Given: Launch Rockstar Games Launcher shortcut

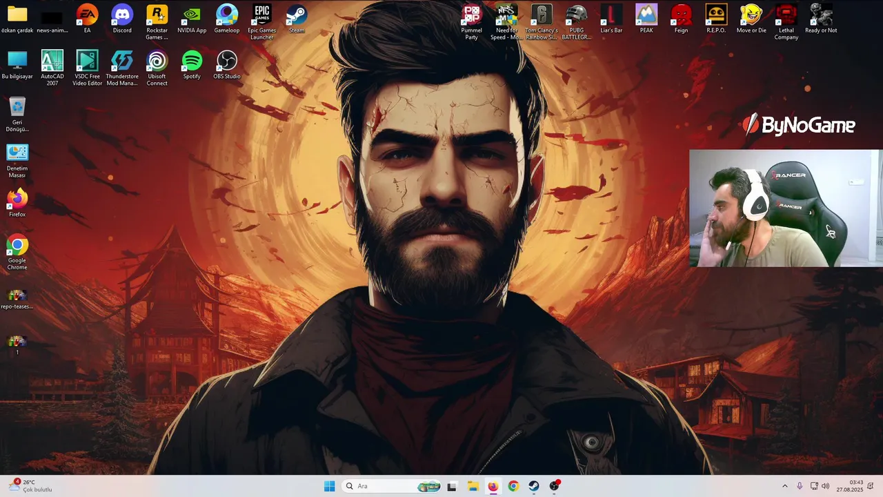Looking at the screenshot, I should click(157, 23).
